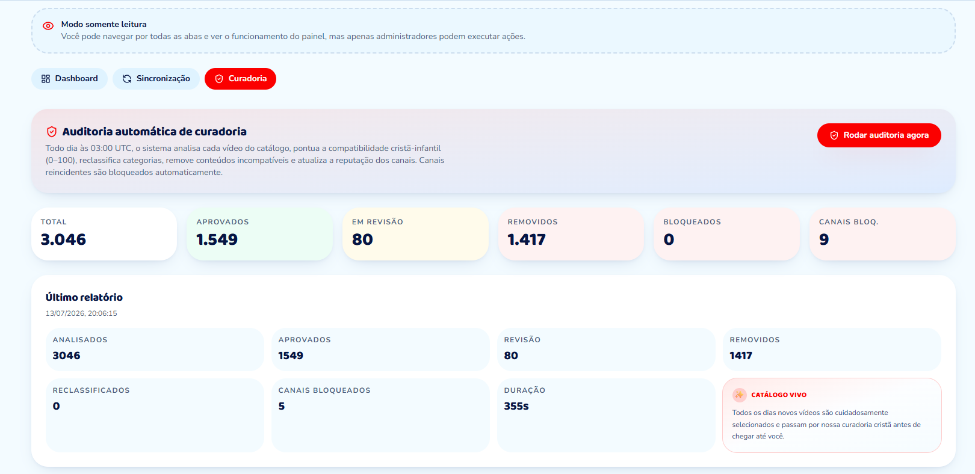The width and height of the screenshot is (975, 474).
Task: Click the Canais Bloqueados value 5
Action: (282, 406)
